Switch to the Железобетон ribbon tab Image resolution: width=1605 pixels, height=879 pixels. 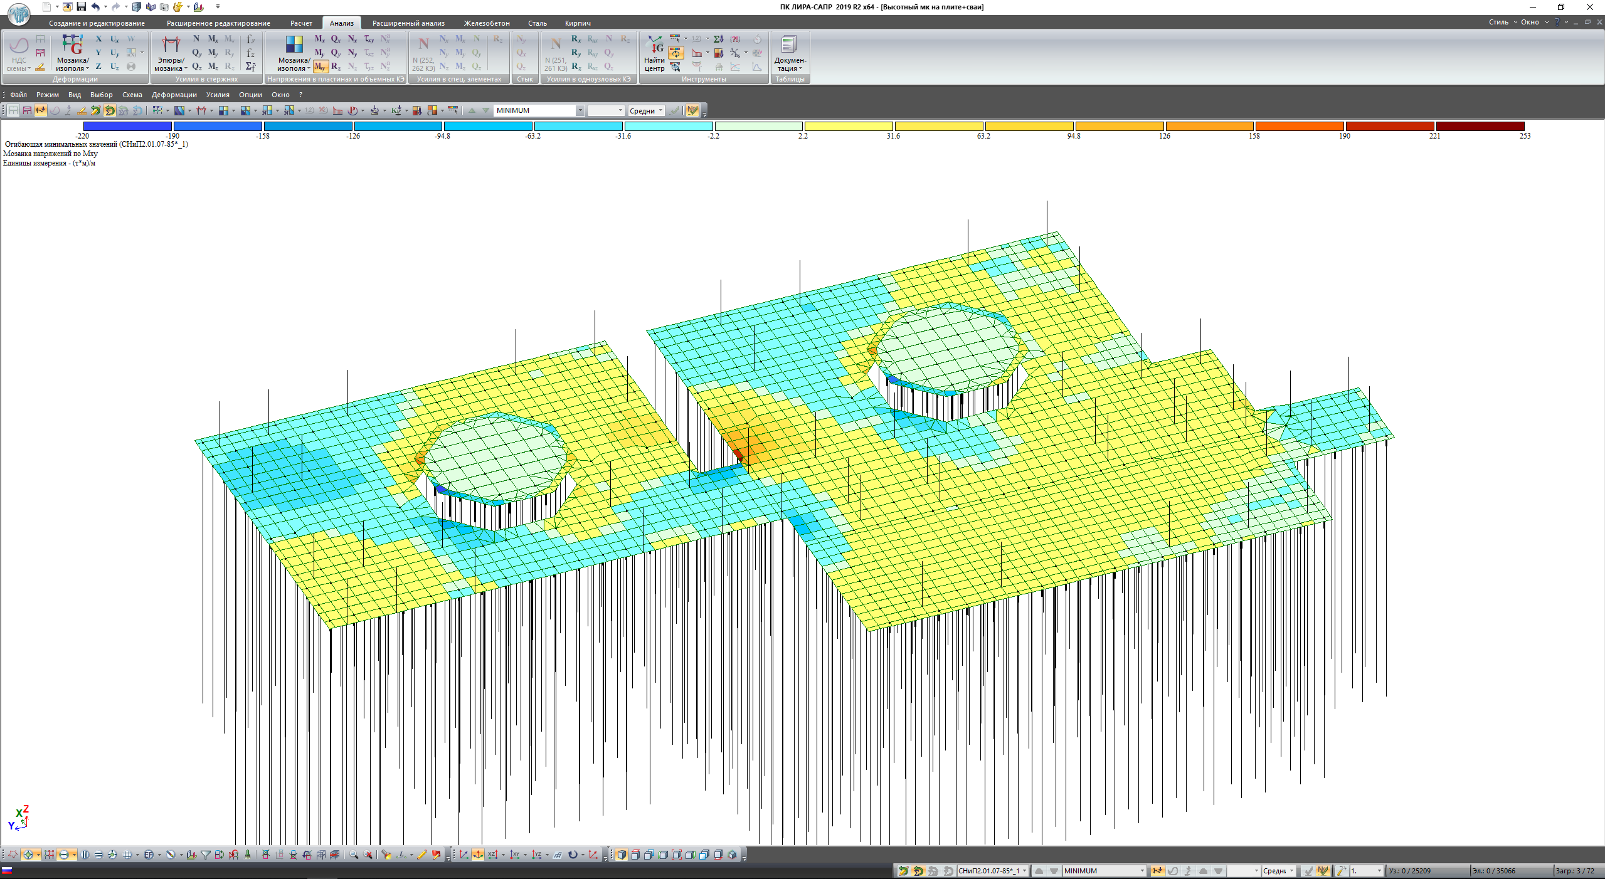coord(486,23)
